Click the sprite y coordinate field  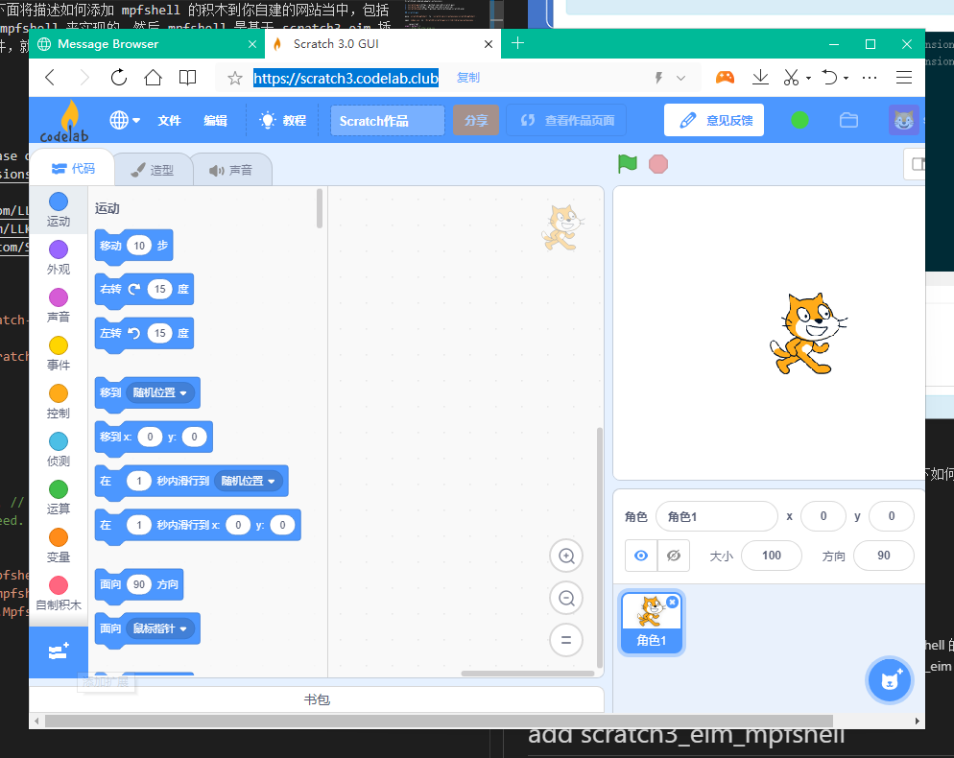pyautogui.click(x=892, y=516)
